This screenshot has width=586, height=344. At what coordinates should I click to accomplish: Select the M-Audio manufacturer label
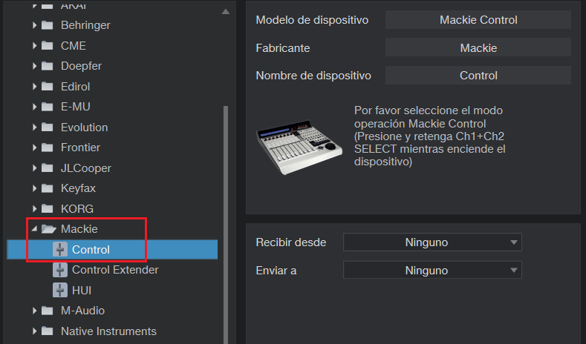tap(82, 311)
